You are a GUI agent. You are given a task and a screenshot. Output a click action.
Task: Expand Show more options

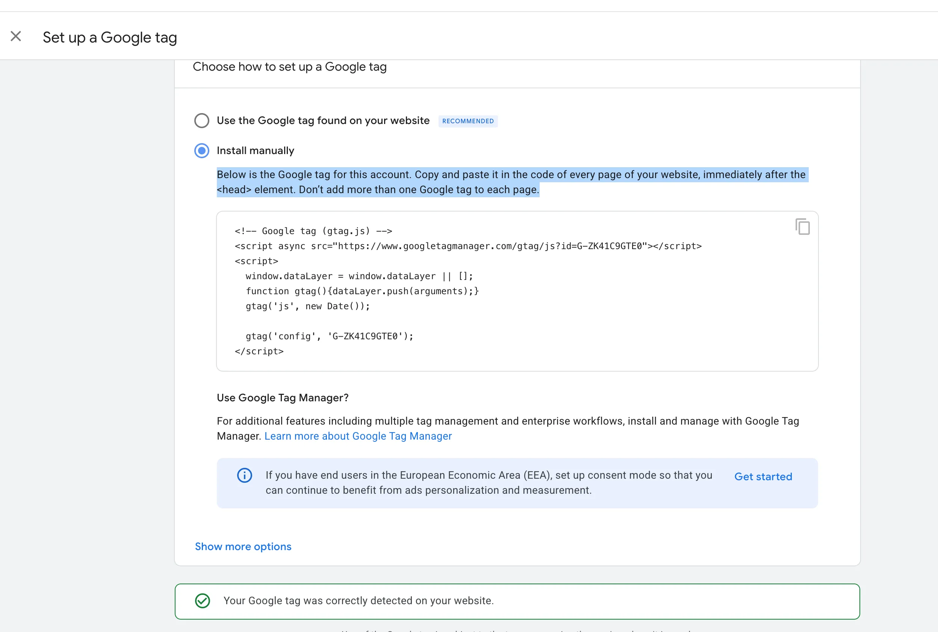(x=243, y=546)
